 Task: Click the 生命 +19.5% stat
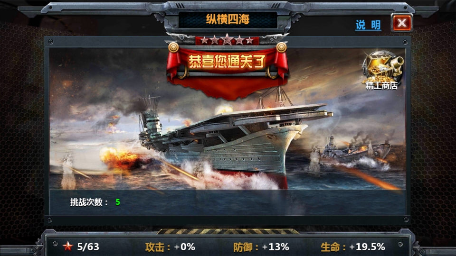coord(353,247)
